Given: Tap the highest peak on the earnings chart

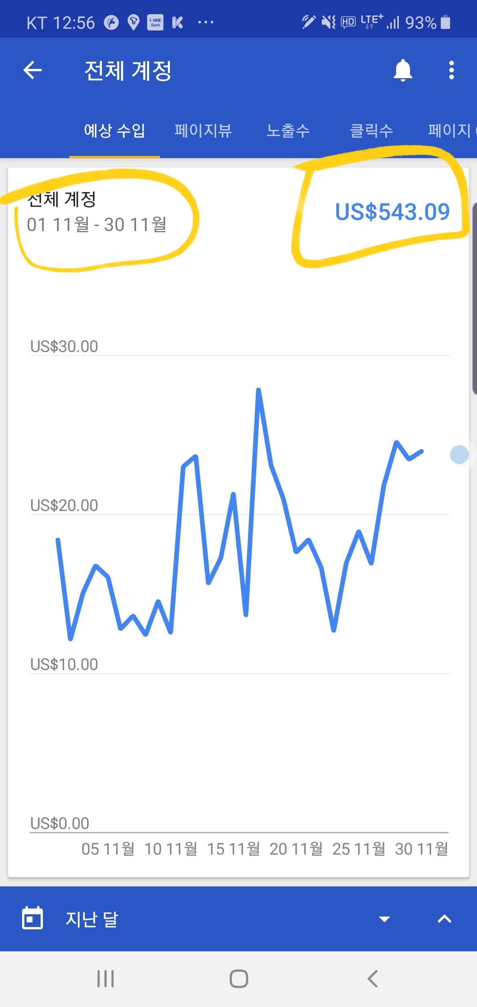Looking at the screenshot, I should [x=258, y=390].
